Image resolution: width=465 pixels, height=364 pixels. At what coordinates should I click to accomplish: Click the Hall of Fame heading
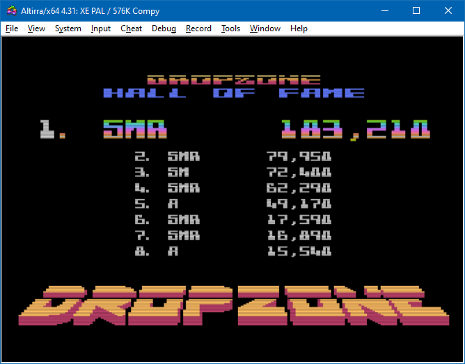(x=234, y=93)
